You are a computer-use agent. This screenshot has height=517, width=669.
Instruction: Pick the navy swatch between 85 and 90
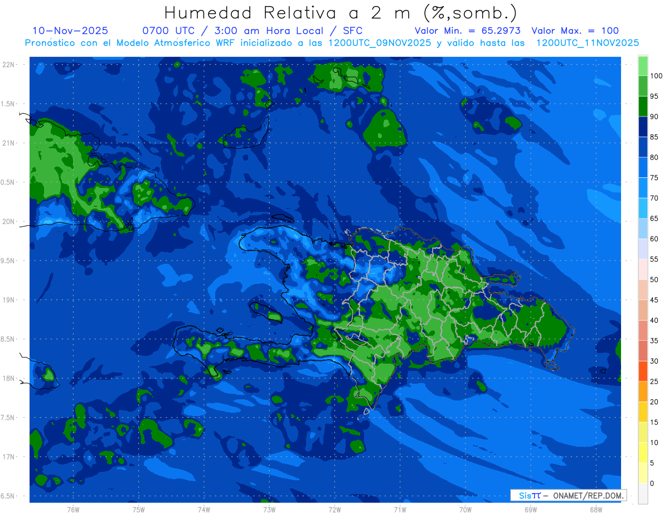(643, 127)
